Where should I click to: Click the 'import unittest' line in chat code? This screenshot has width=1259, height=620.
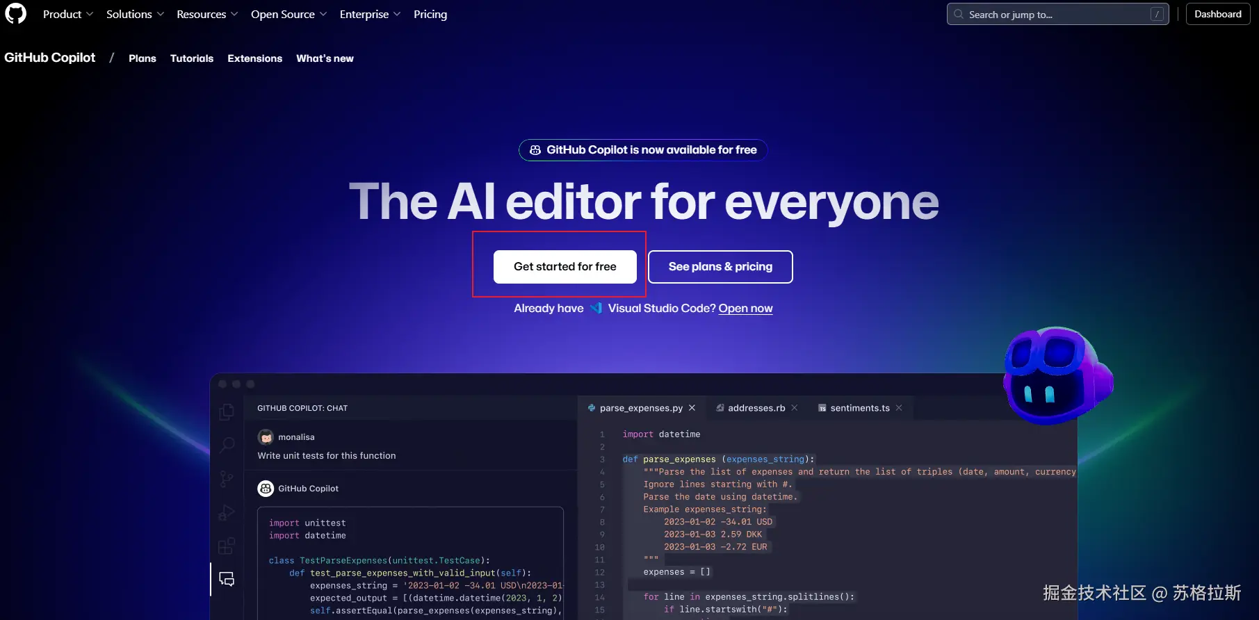[307, 523]
